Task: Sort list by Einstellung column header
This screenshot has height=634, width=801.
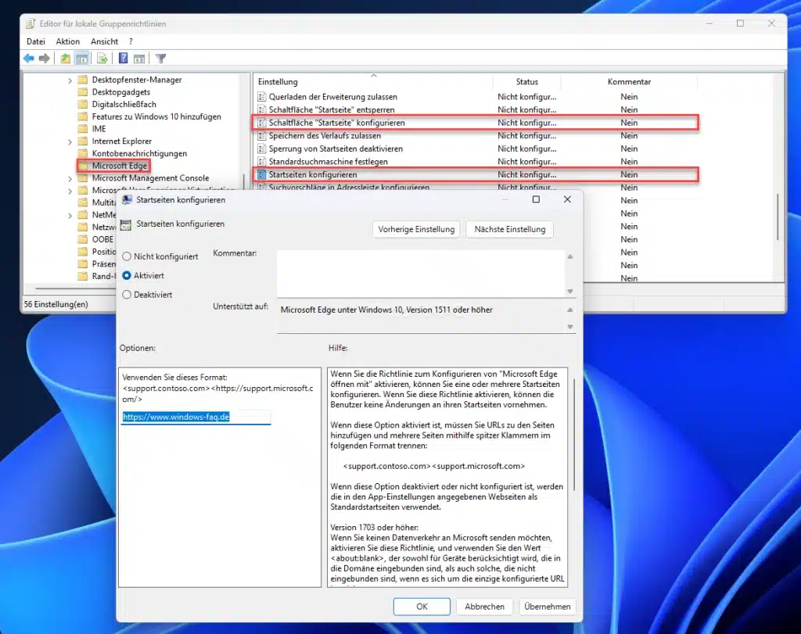Action: tap(373, 81)
